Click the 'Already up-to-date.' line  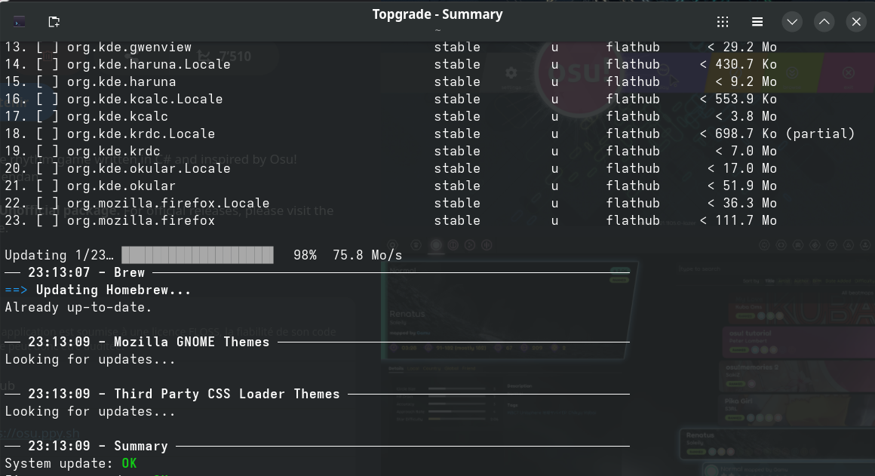click(x=78, y=307)
